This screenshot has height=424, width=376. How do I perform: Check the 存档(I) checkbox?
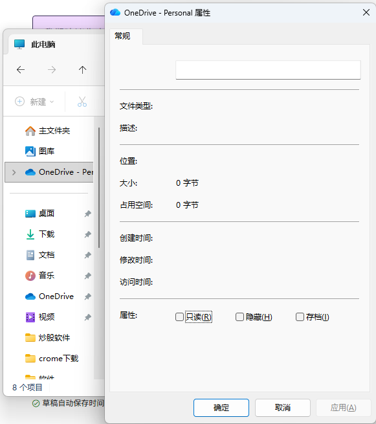tap(300, 317)
